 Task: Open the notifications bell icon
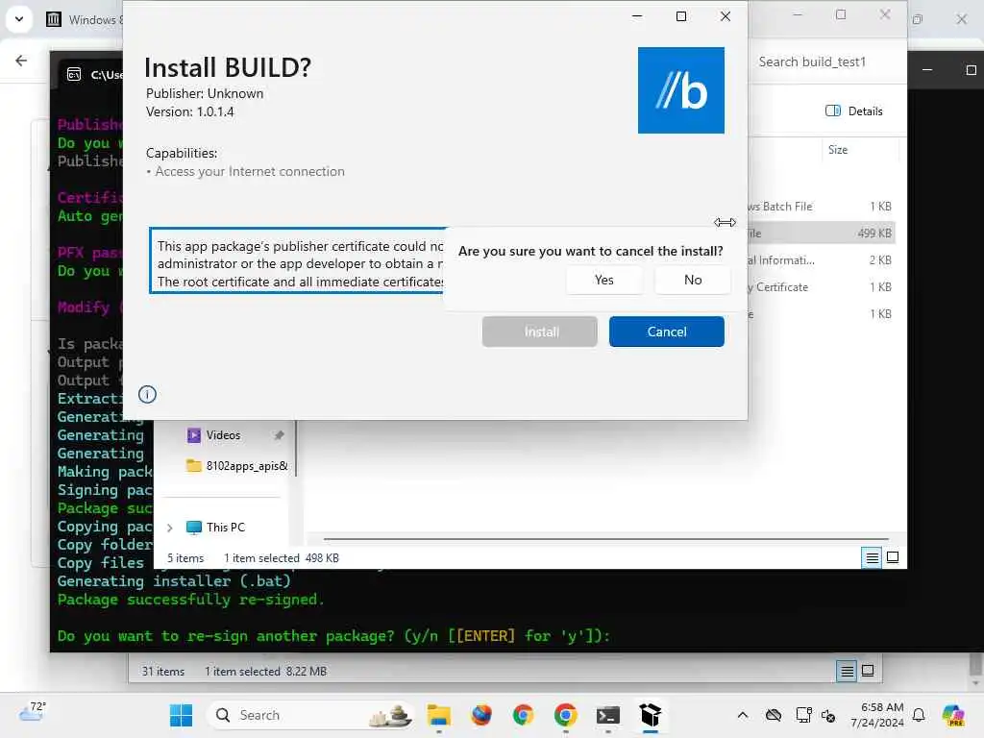click(x=919, y=715)
